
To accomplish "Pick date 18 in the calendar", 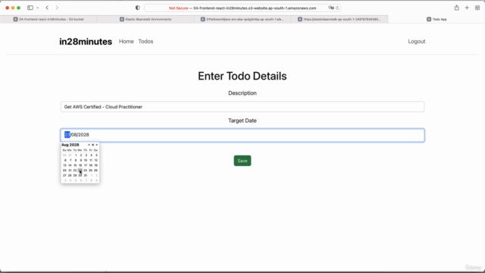I will point(91,165).
